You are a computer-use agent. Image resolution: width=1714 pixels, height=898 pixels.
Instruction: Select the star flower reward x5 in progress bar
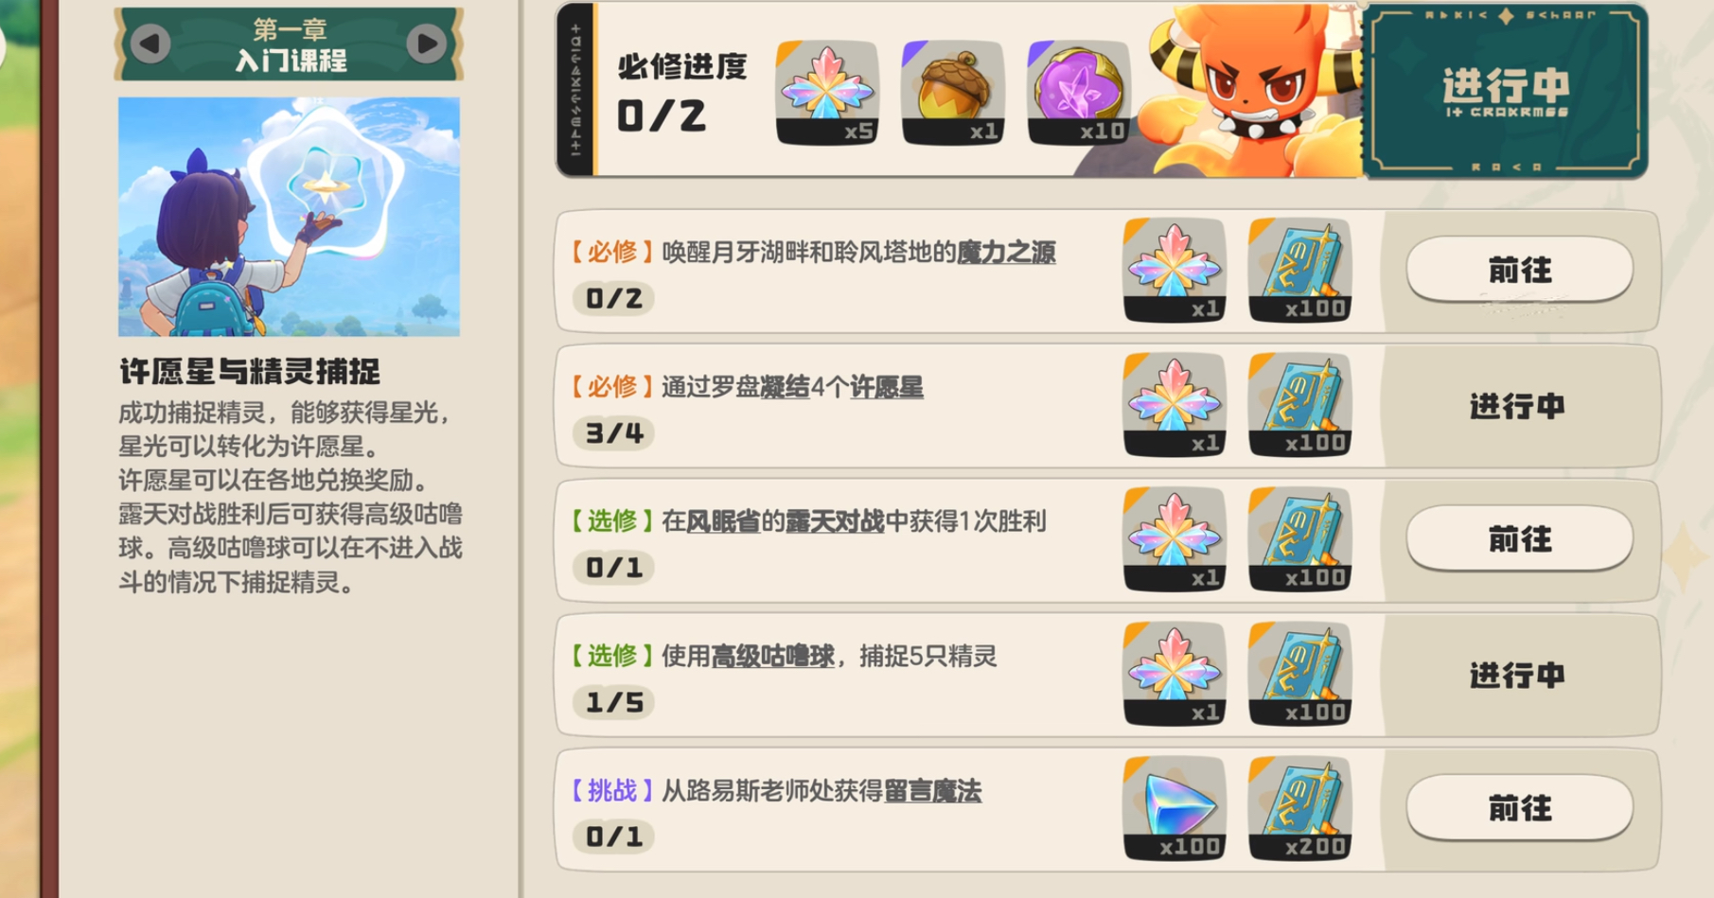coord(827,93)
